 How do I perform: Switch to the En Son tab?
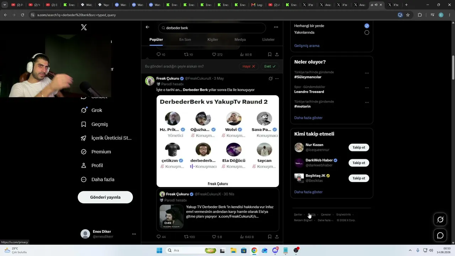[x=185, y=39]
